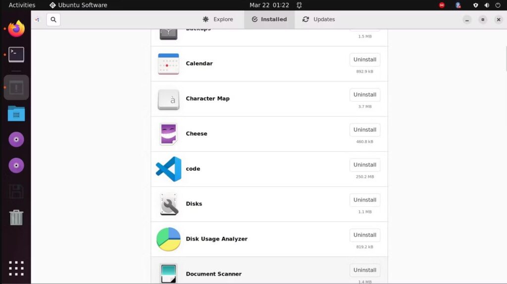Screen dimensions: 507x284
Task: Select the Cheese name text
Action: 196,134
